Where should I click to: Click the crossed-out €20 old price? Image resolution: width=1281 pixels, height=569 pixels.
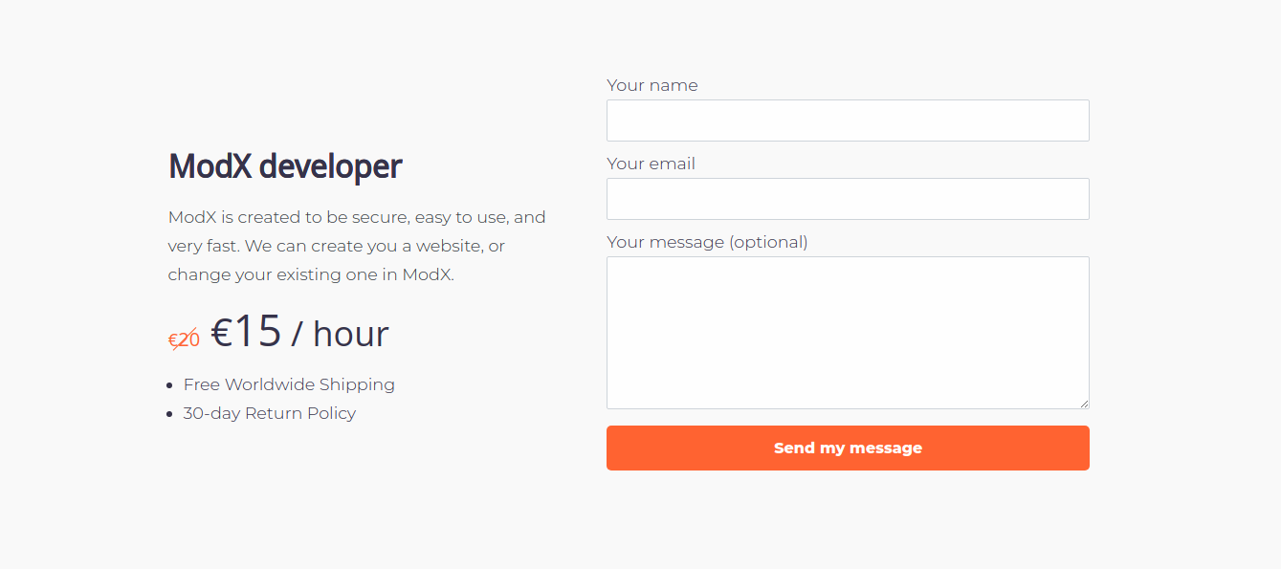tap(184, 339)
